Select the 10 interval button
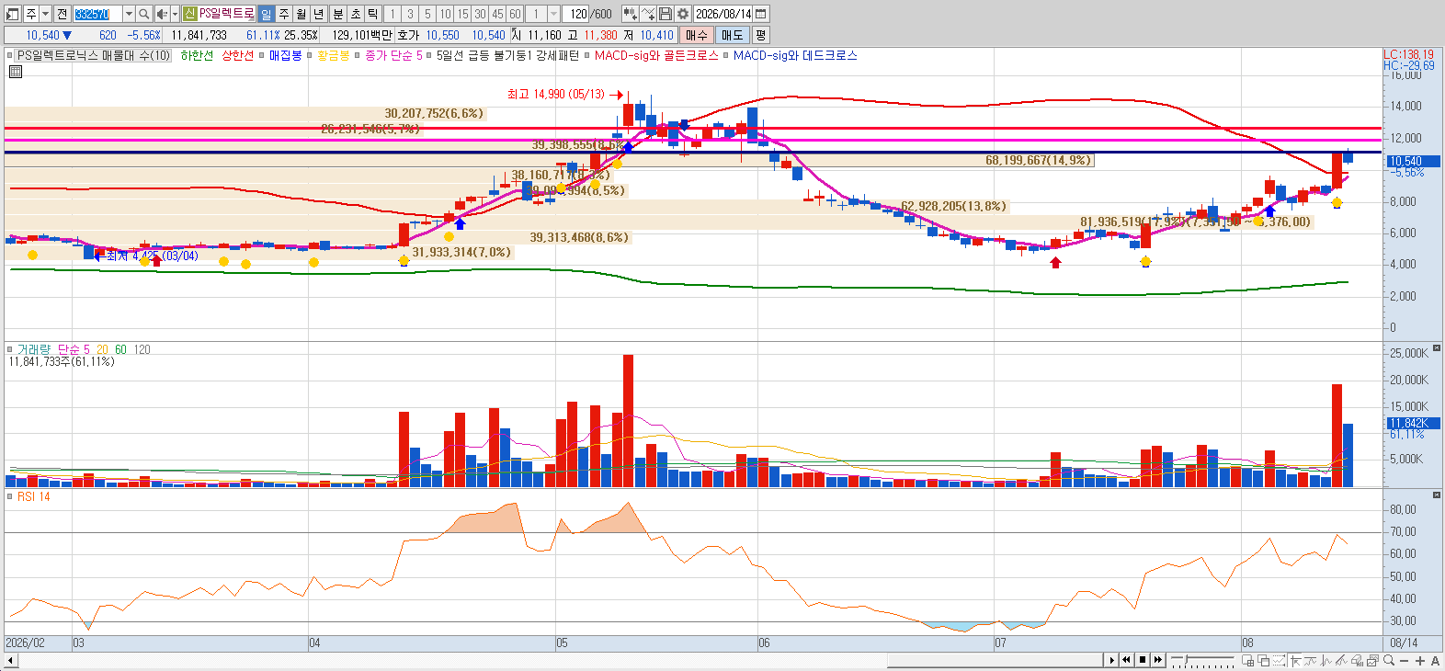This screenshot has height=671, width=1445. (x=445, y=14)
